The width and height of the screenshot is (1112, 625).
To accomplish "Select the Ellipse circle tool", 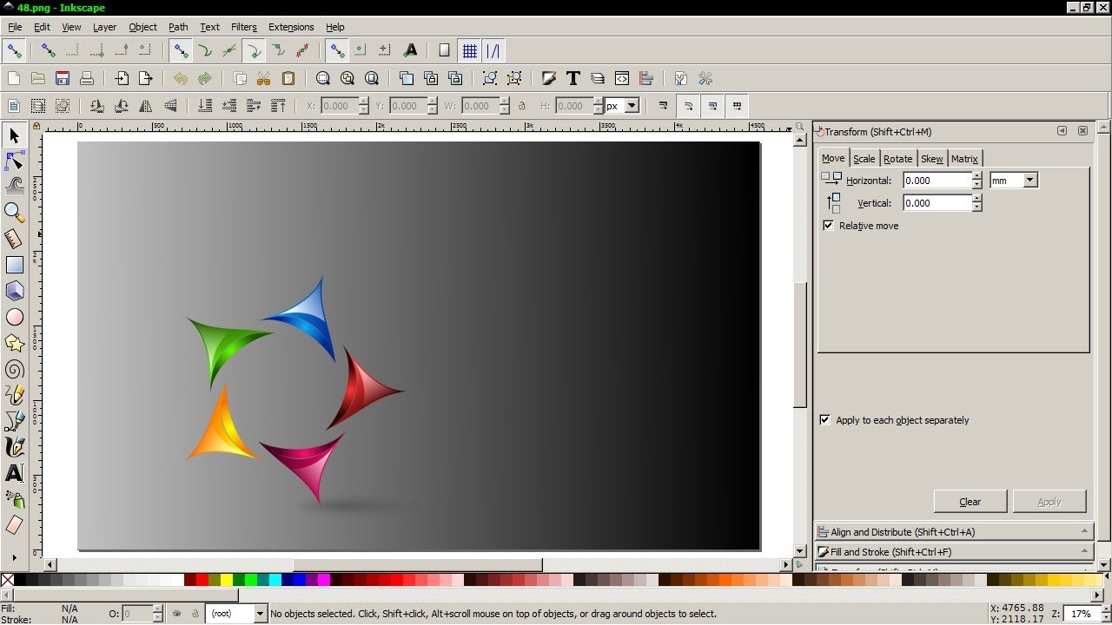I will 14,317.
